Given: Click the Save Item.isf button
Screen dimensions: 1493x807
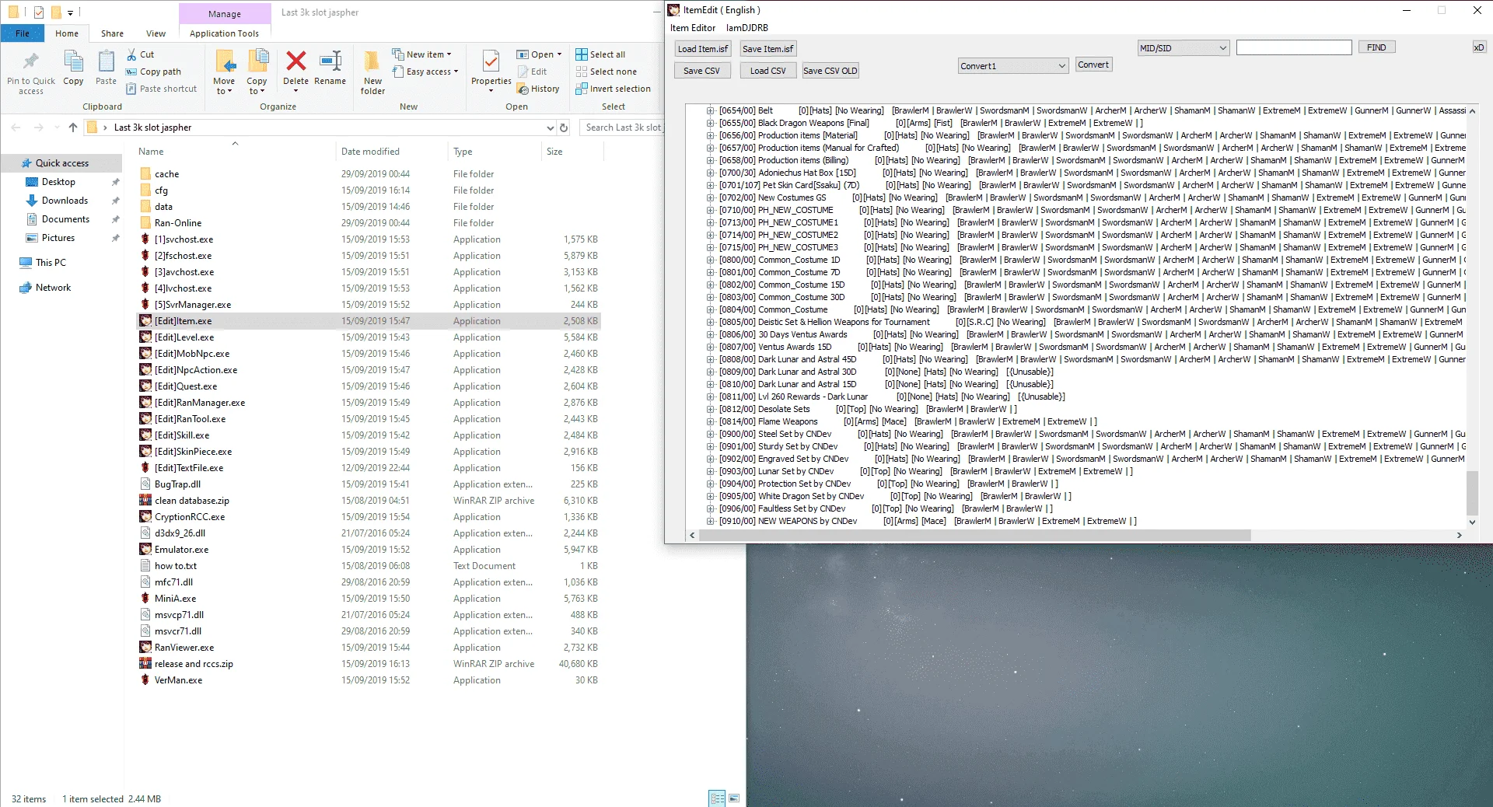Looking at the screenshot, I should pos(768,49).
